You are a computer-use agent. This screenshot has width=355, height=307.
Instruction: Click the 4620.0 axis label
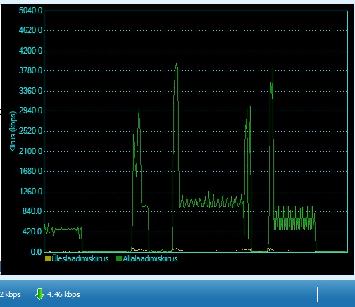[30, 30]
